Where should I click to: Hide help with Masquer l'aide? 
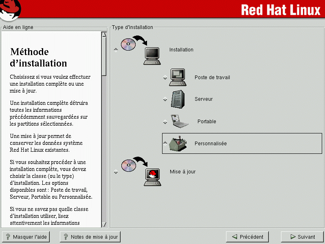pos(26,237)
